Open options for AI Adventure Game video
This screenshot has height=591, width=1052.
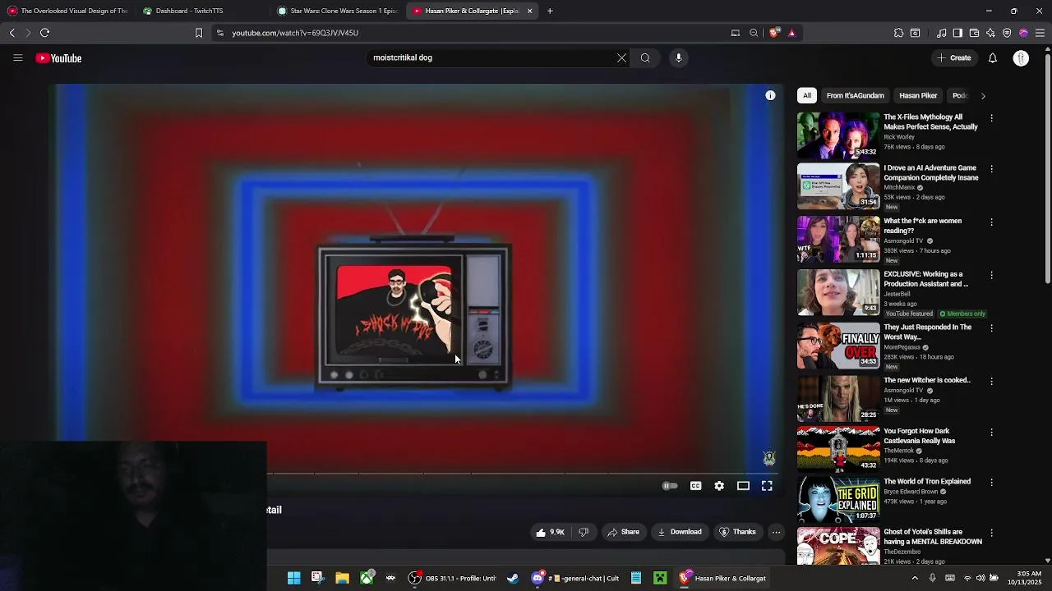pyautogui.click(x=991, y=169)
